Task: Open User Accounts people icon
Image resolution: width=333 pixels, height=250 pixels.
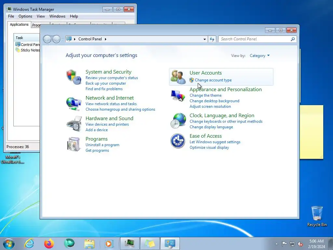Action: tap(178, 77)
